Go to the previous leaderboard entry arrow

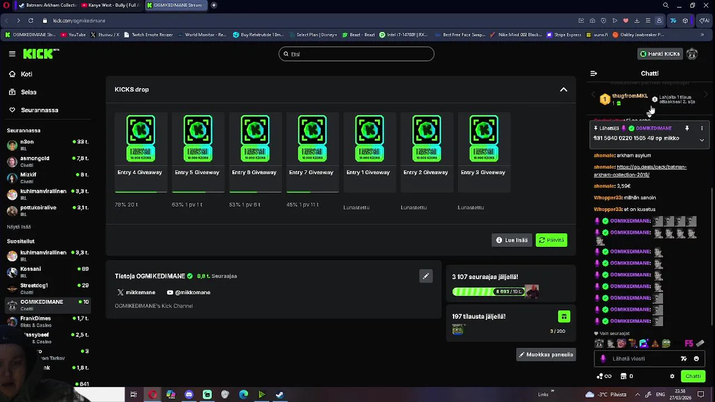[x=594, y=95]
